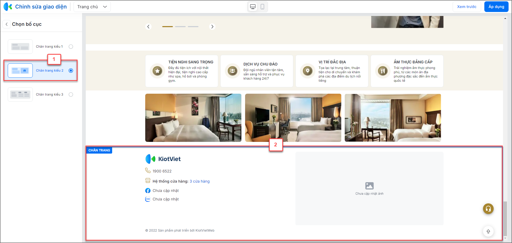Click the Zalo icon in the footer
Viewport: 512px width, 243px height.
coord(148,199)
